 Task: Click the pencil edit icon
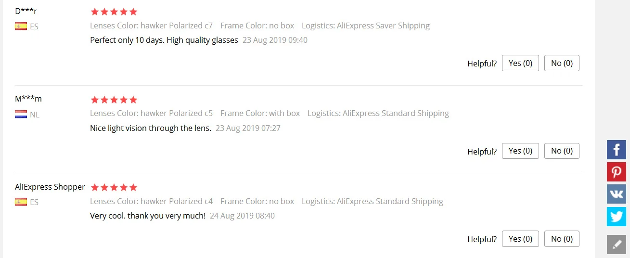617,245
